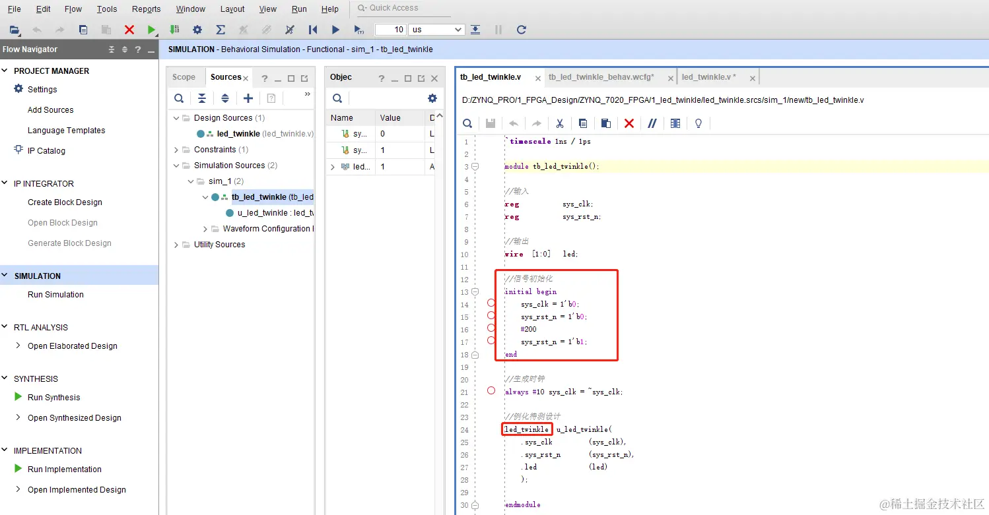
Task: Toggle breakpoint on line 17
Action: (491, 340)
